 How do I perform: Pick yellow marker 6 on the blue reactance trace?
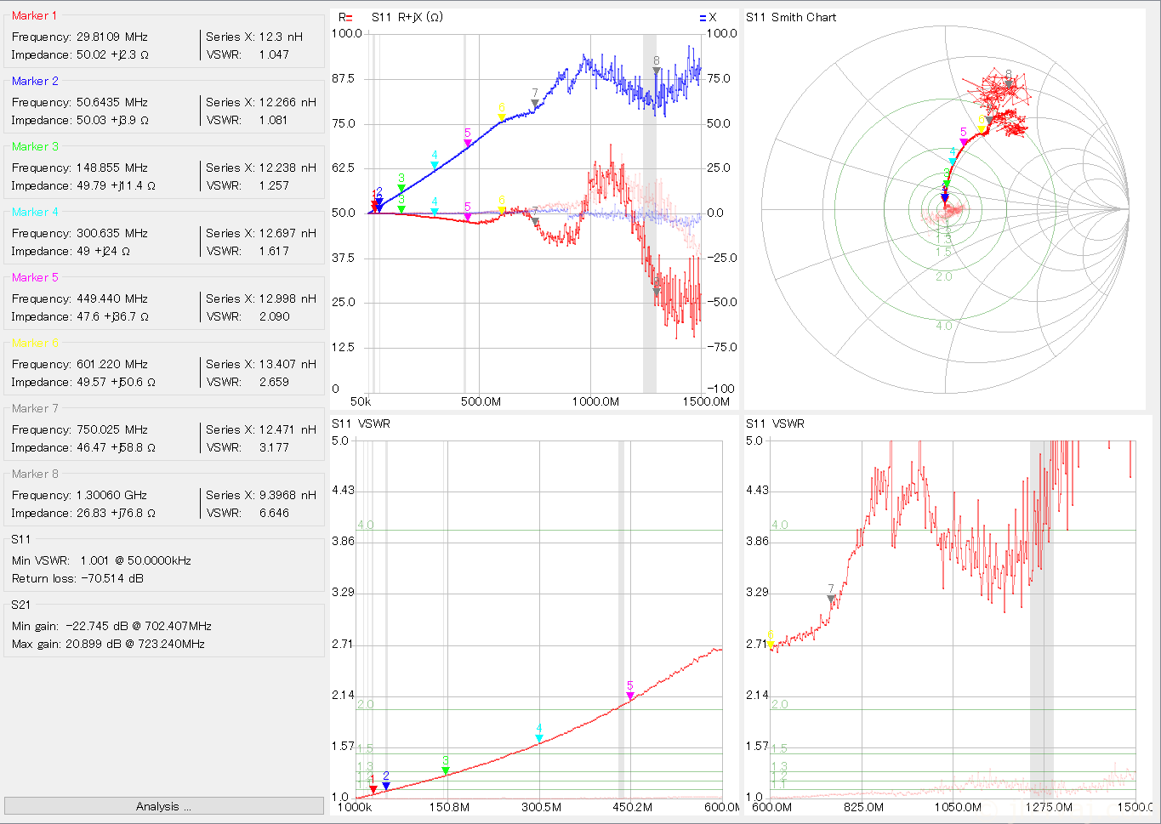pos(502,118)
